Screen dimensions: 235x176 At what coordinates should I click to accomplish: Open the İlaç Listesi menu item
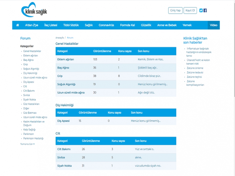pos(51,25)
